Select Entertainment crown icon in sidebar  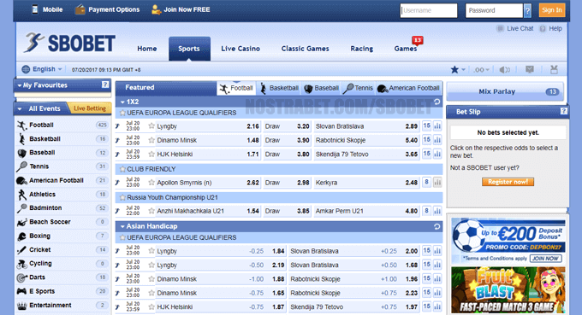click(x=22, y=306)
